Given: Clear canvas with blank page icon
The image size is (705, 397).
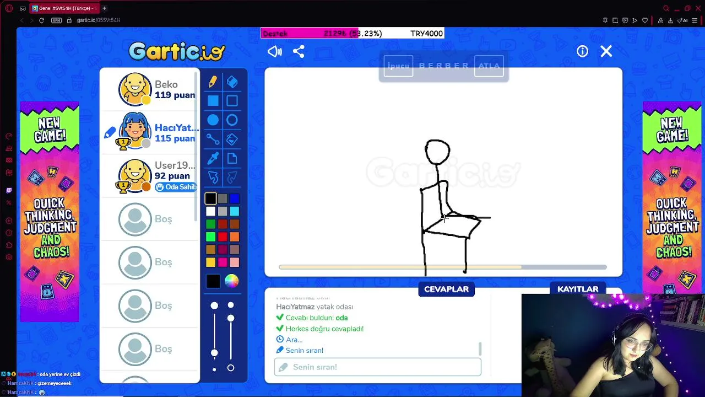Looking at the screenshot, I should point(232,158).
